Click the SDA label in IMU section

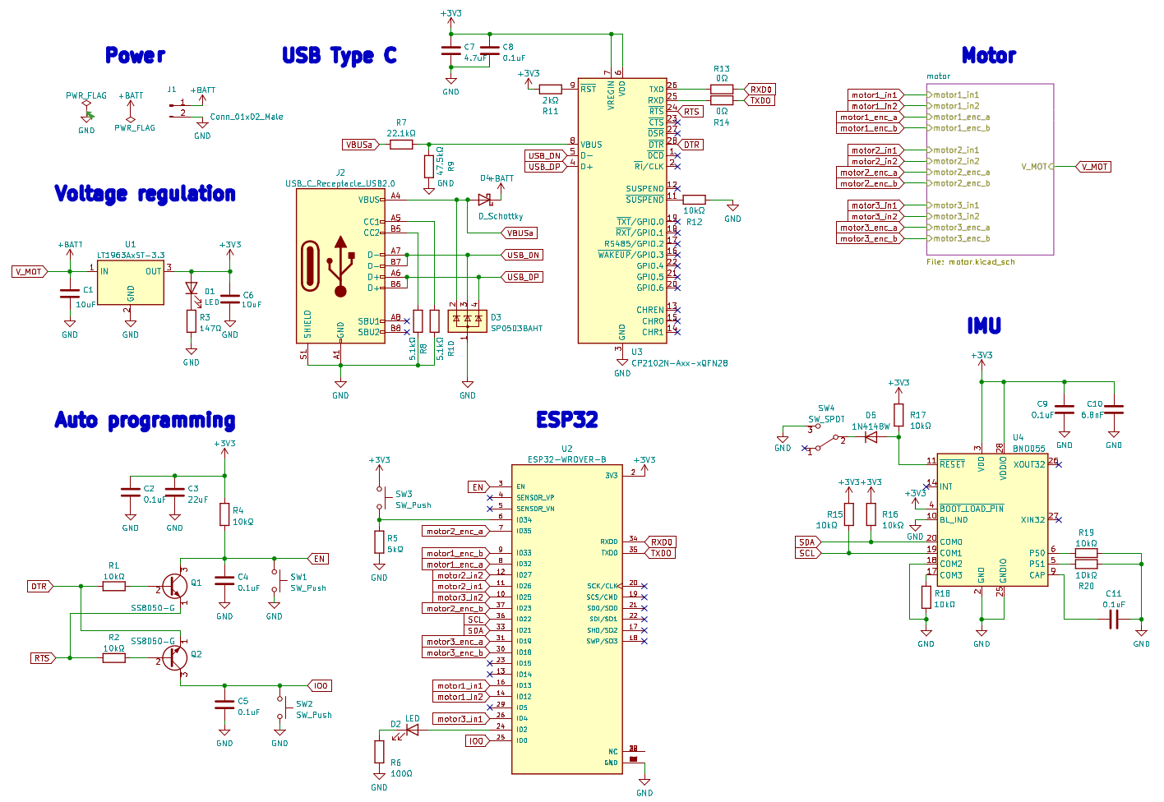click(808, 542)
